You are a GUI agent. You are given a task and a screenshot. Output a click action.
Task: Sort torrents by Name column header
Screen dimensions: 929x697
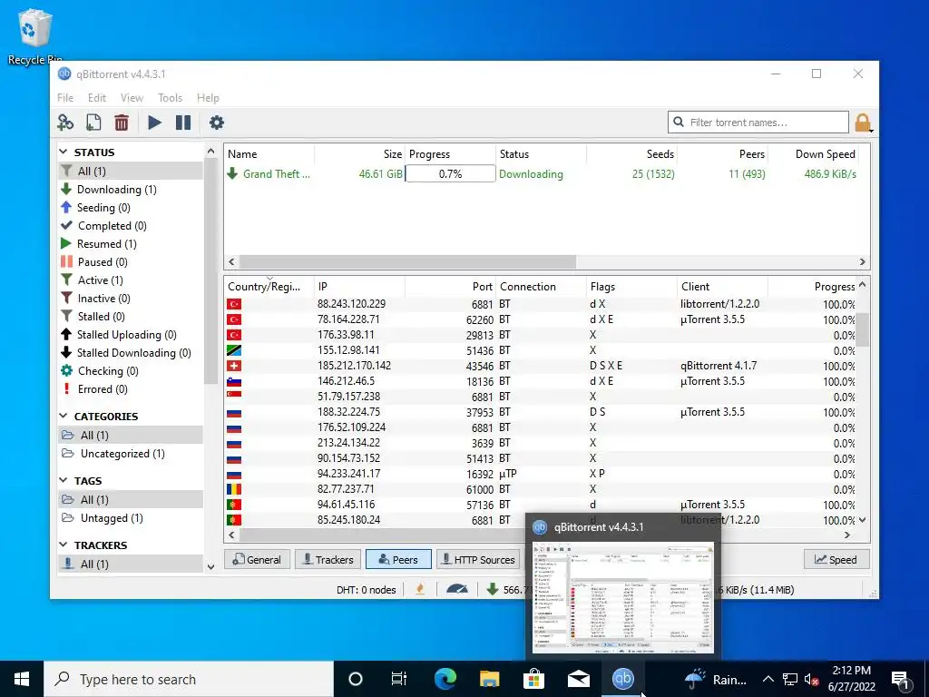[269, 154]
